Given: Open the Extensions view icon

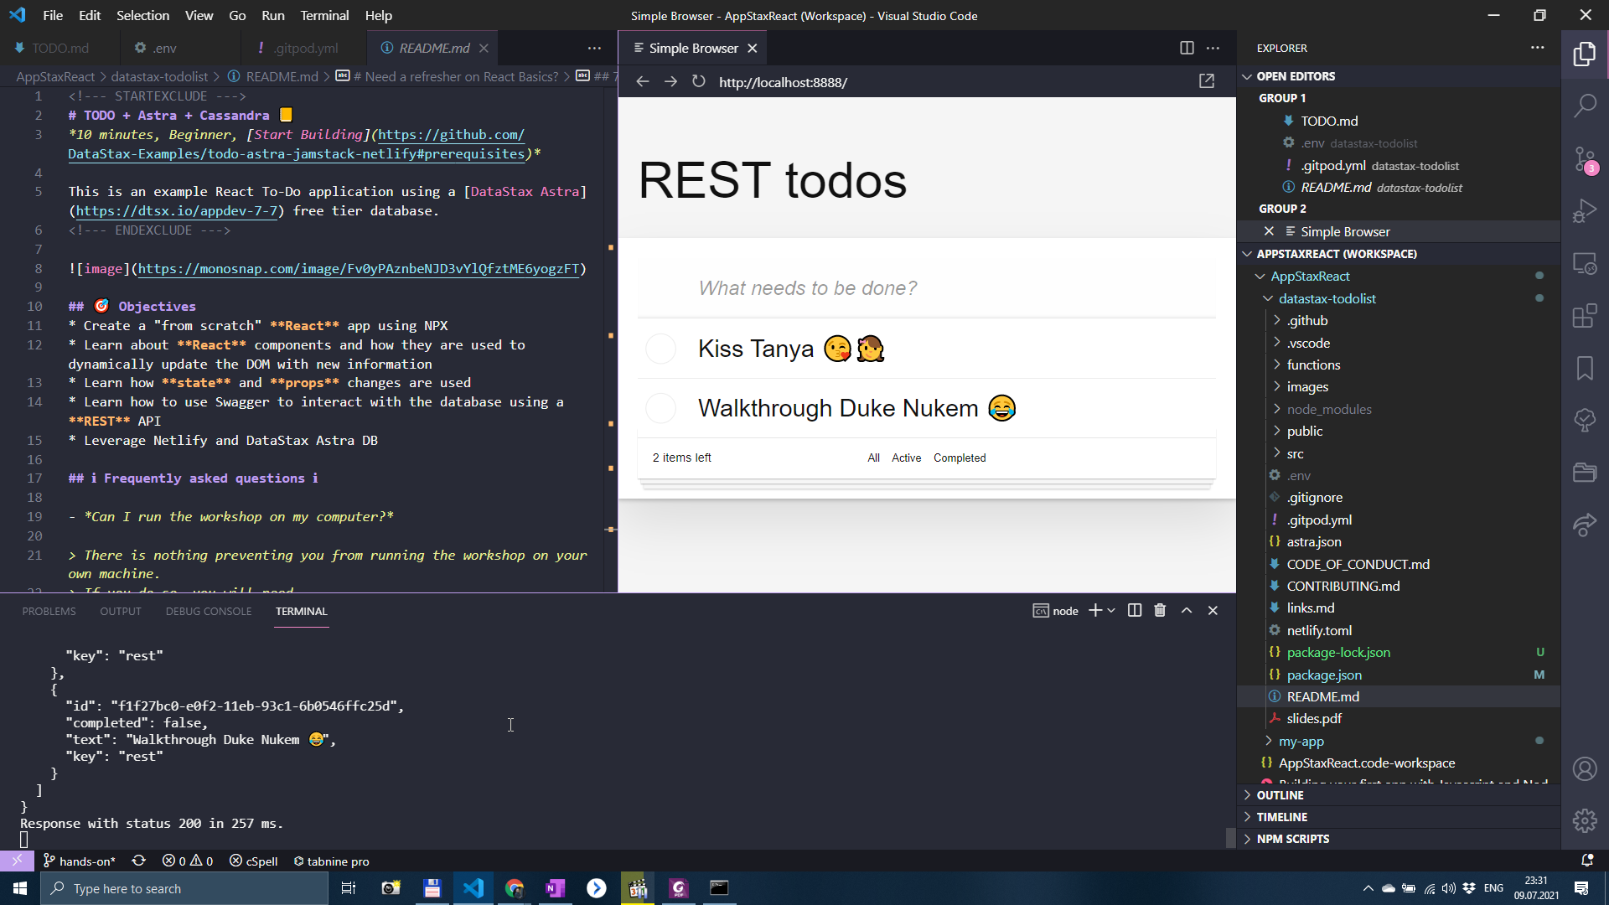Looking at the screenshot, I should 1584,316.
